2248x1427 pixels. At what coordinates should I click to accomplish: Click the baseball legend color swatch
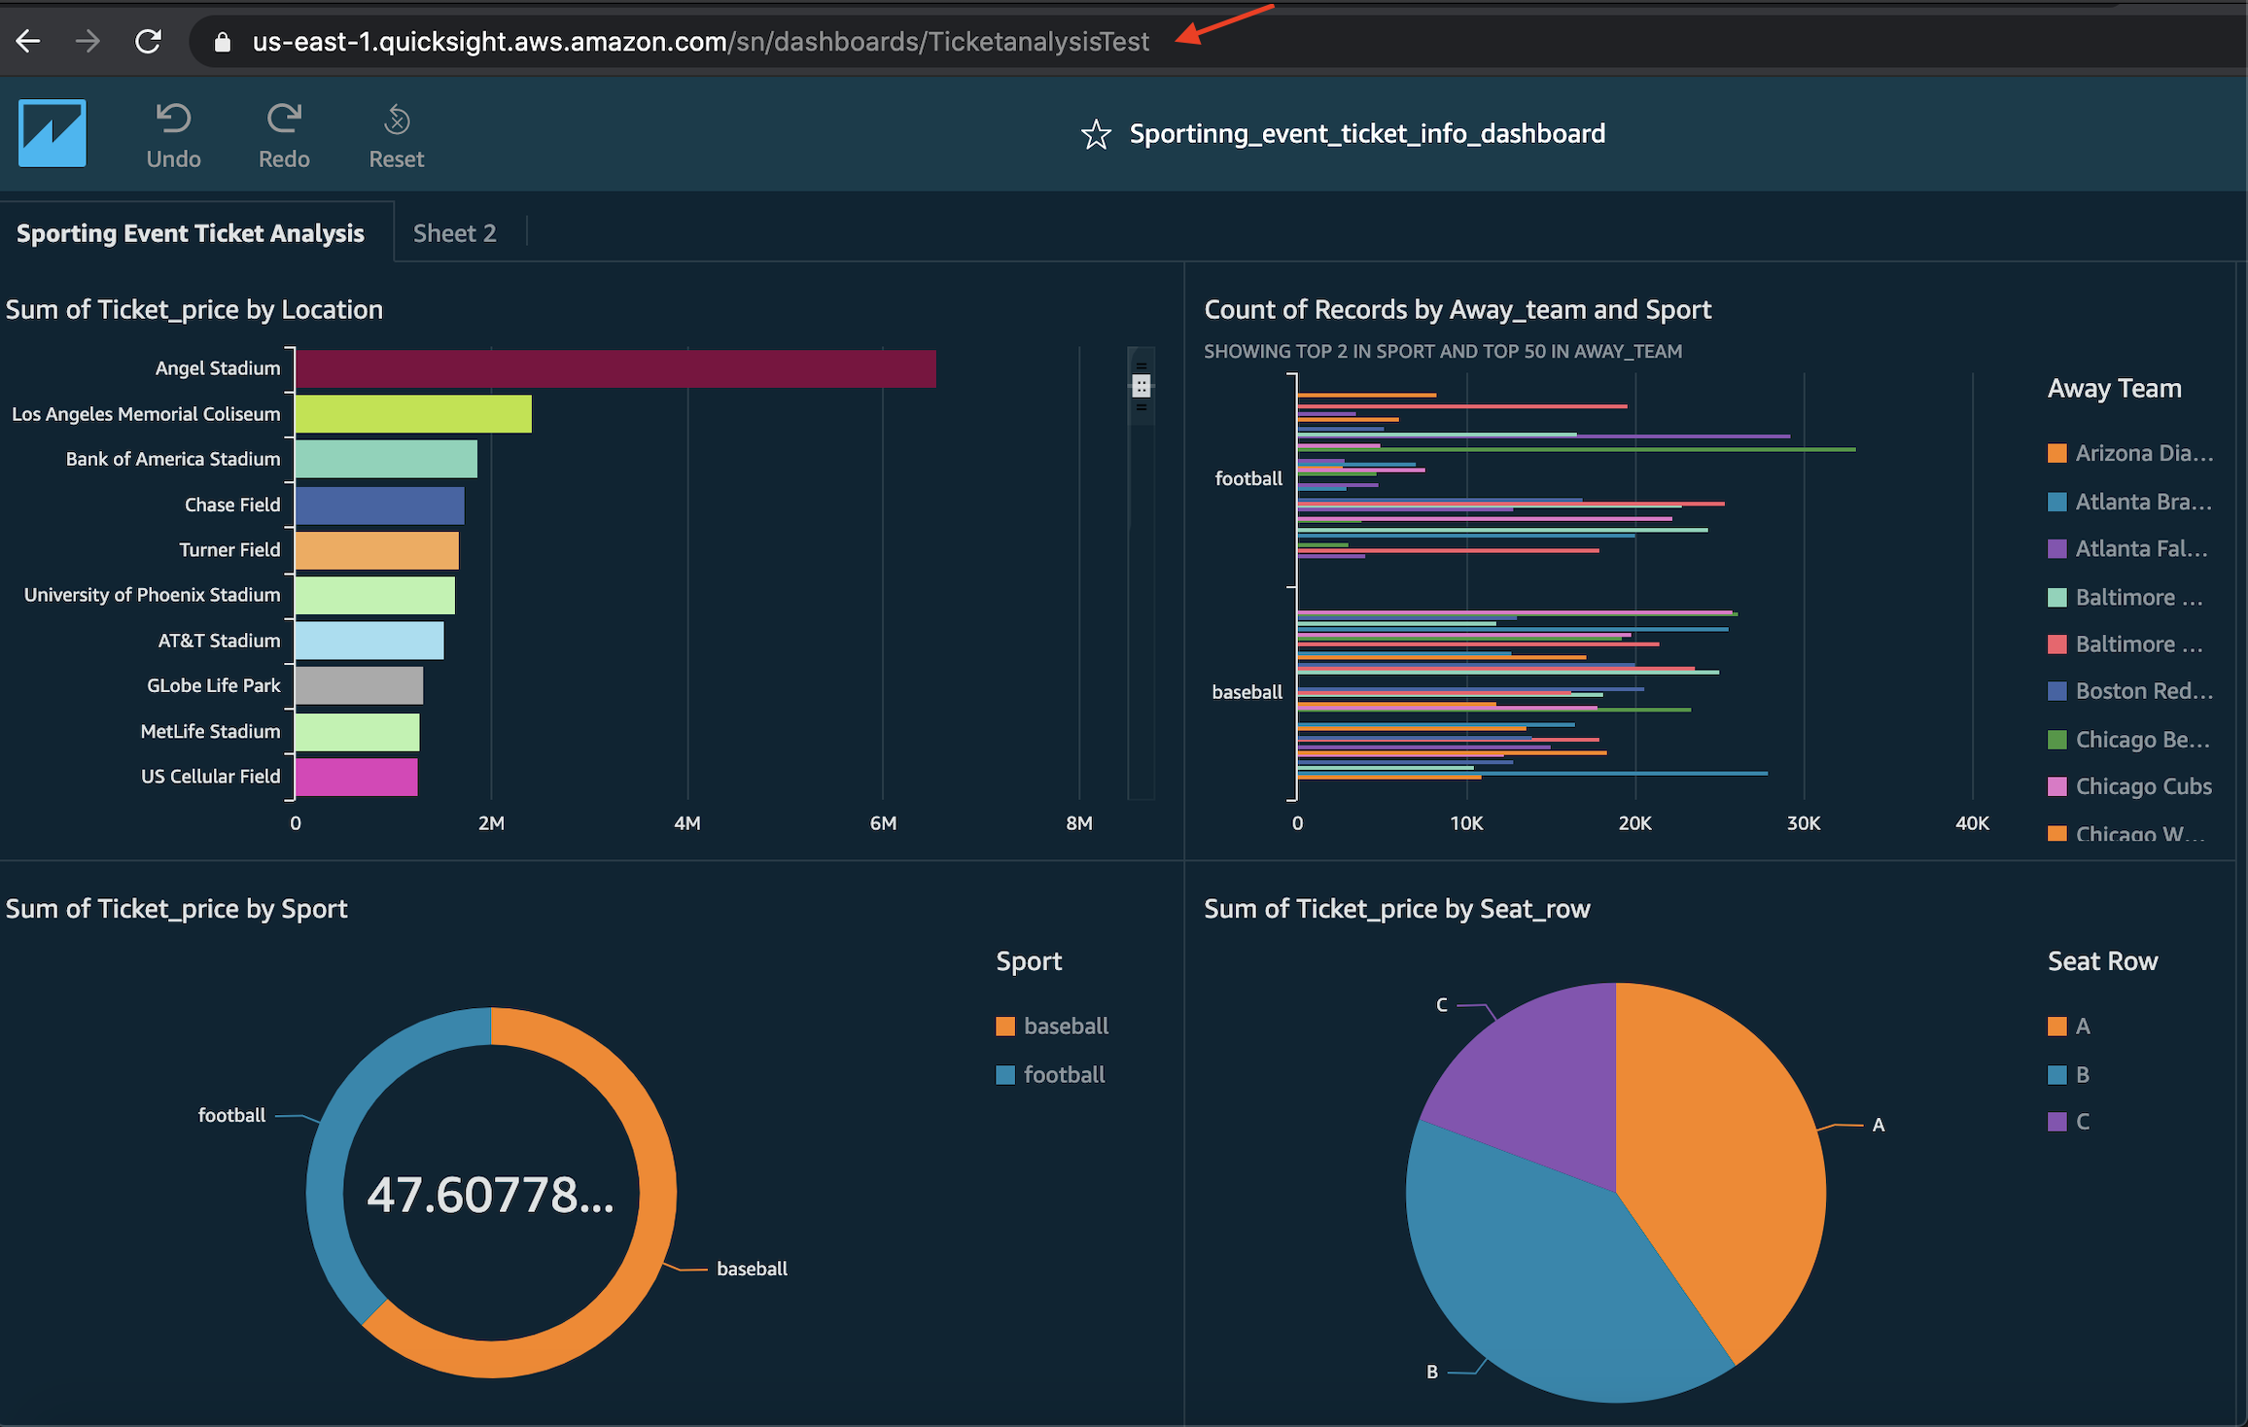pos(1005,1027)
